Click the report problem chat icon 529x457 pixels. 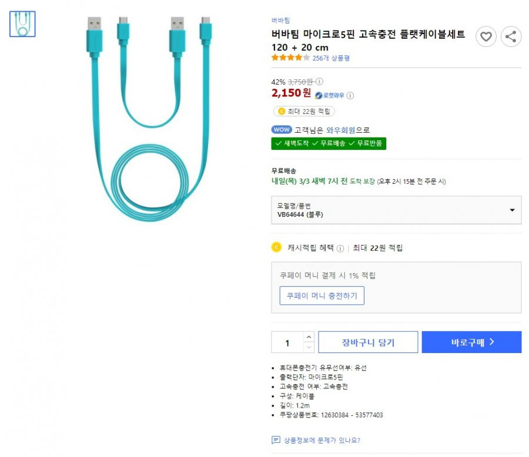pos(276,440)
